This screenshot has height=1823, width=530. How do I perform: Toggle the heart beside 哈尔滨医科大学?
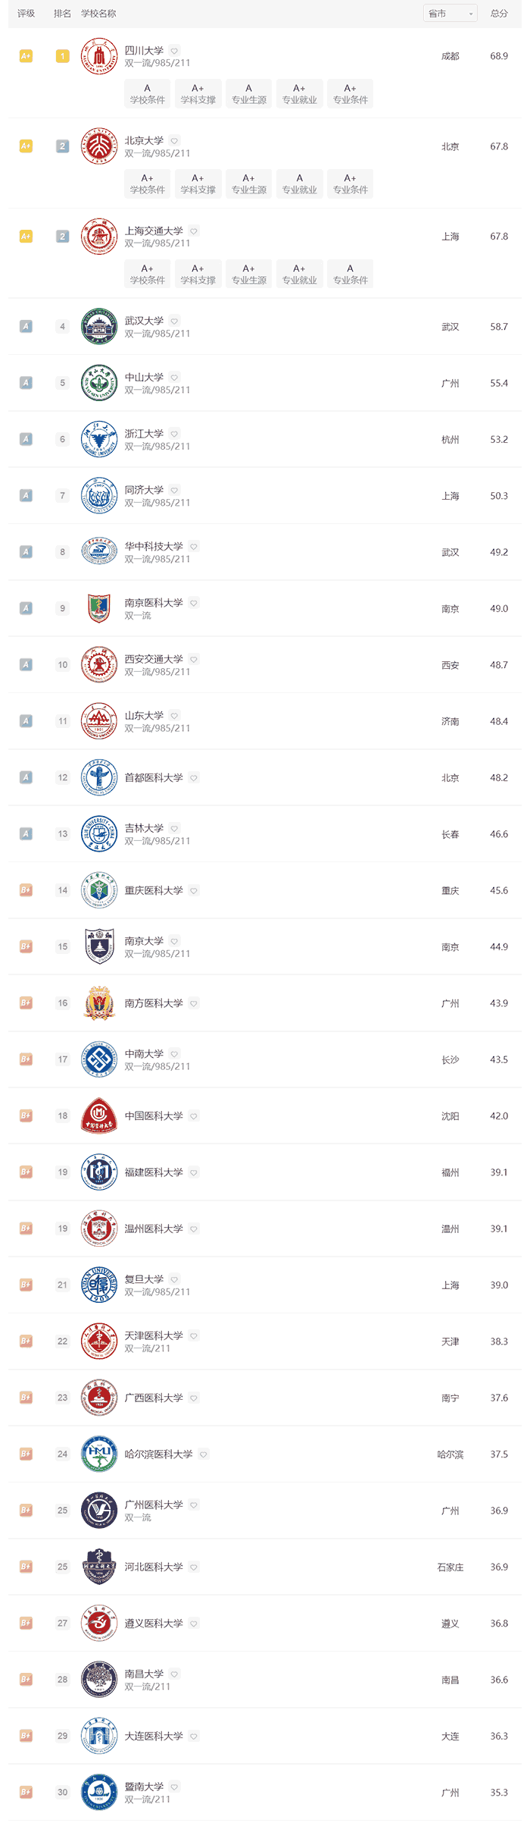coord(204,1454)
